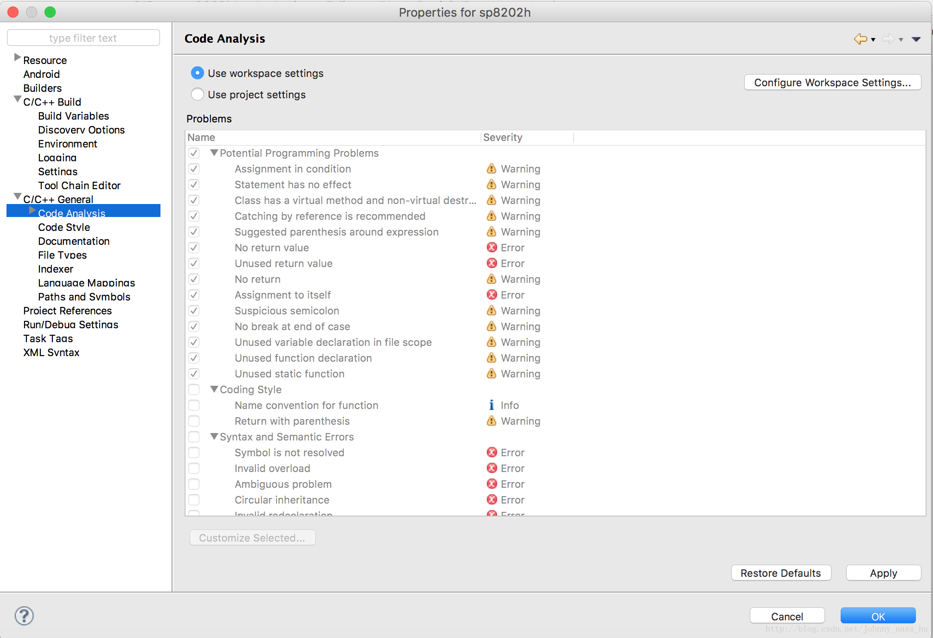Open the Builders properties page
This screenshot has height=638, width=933.
(43, 88)
